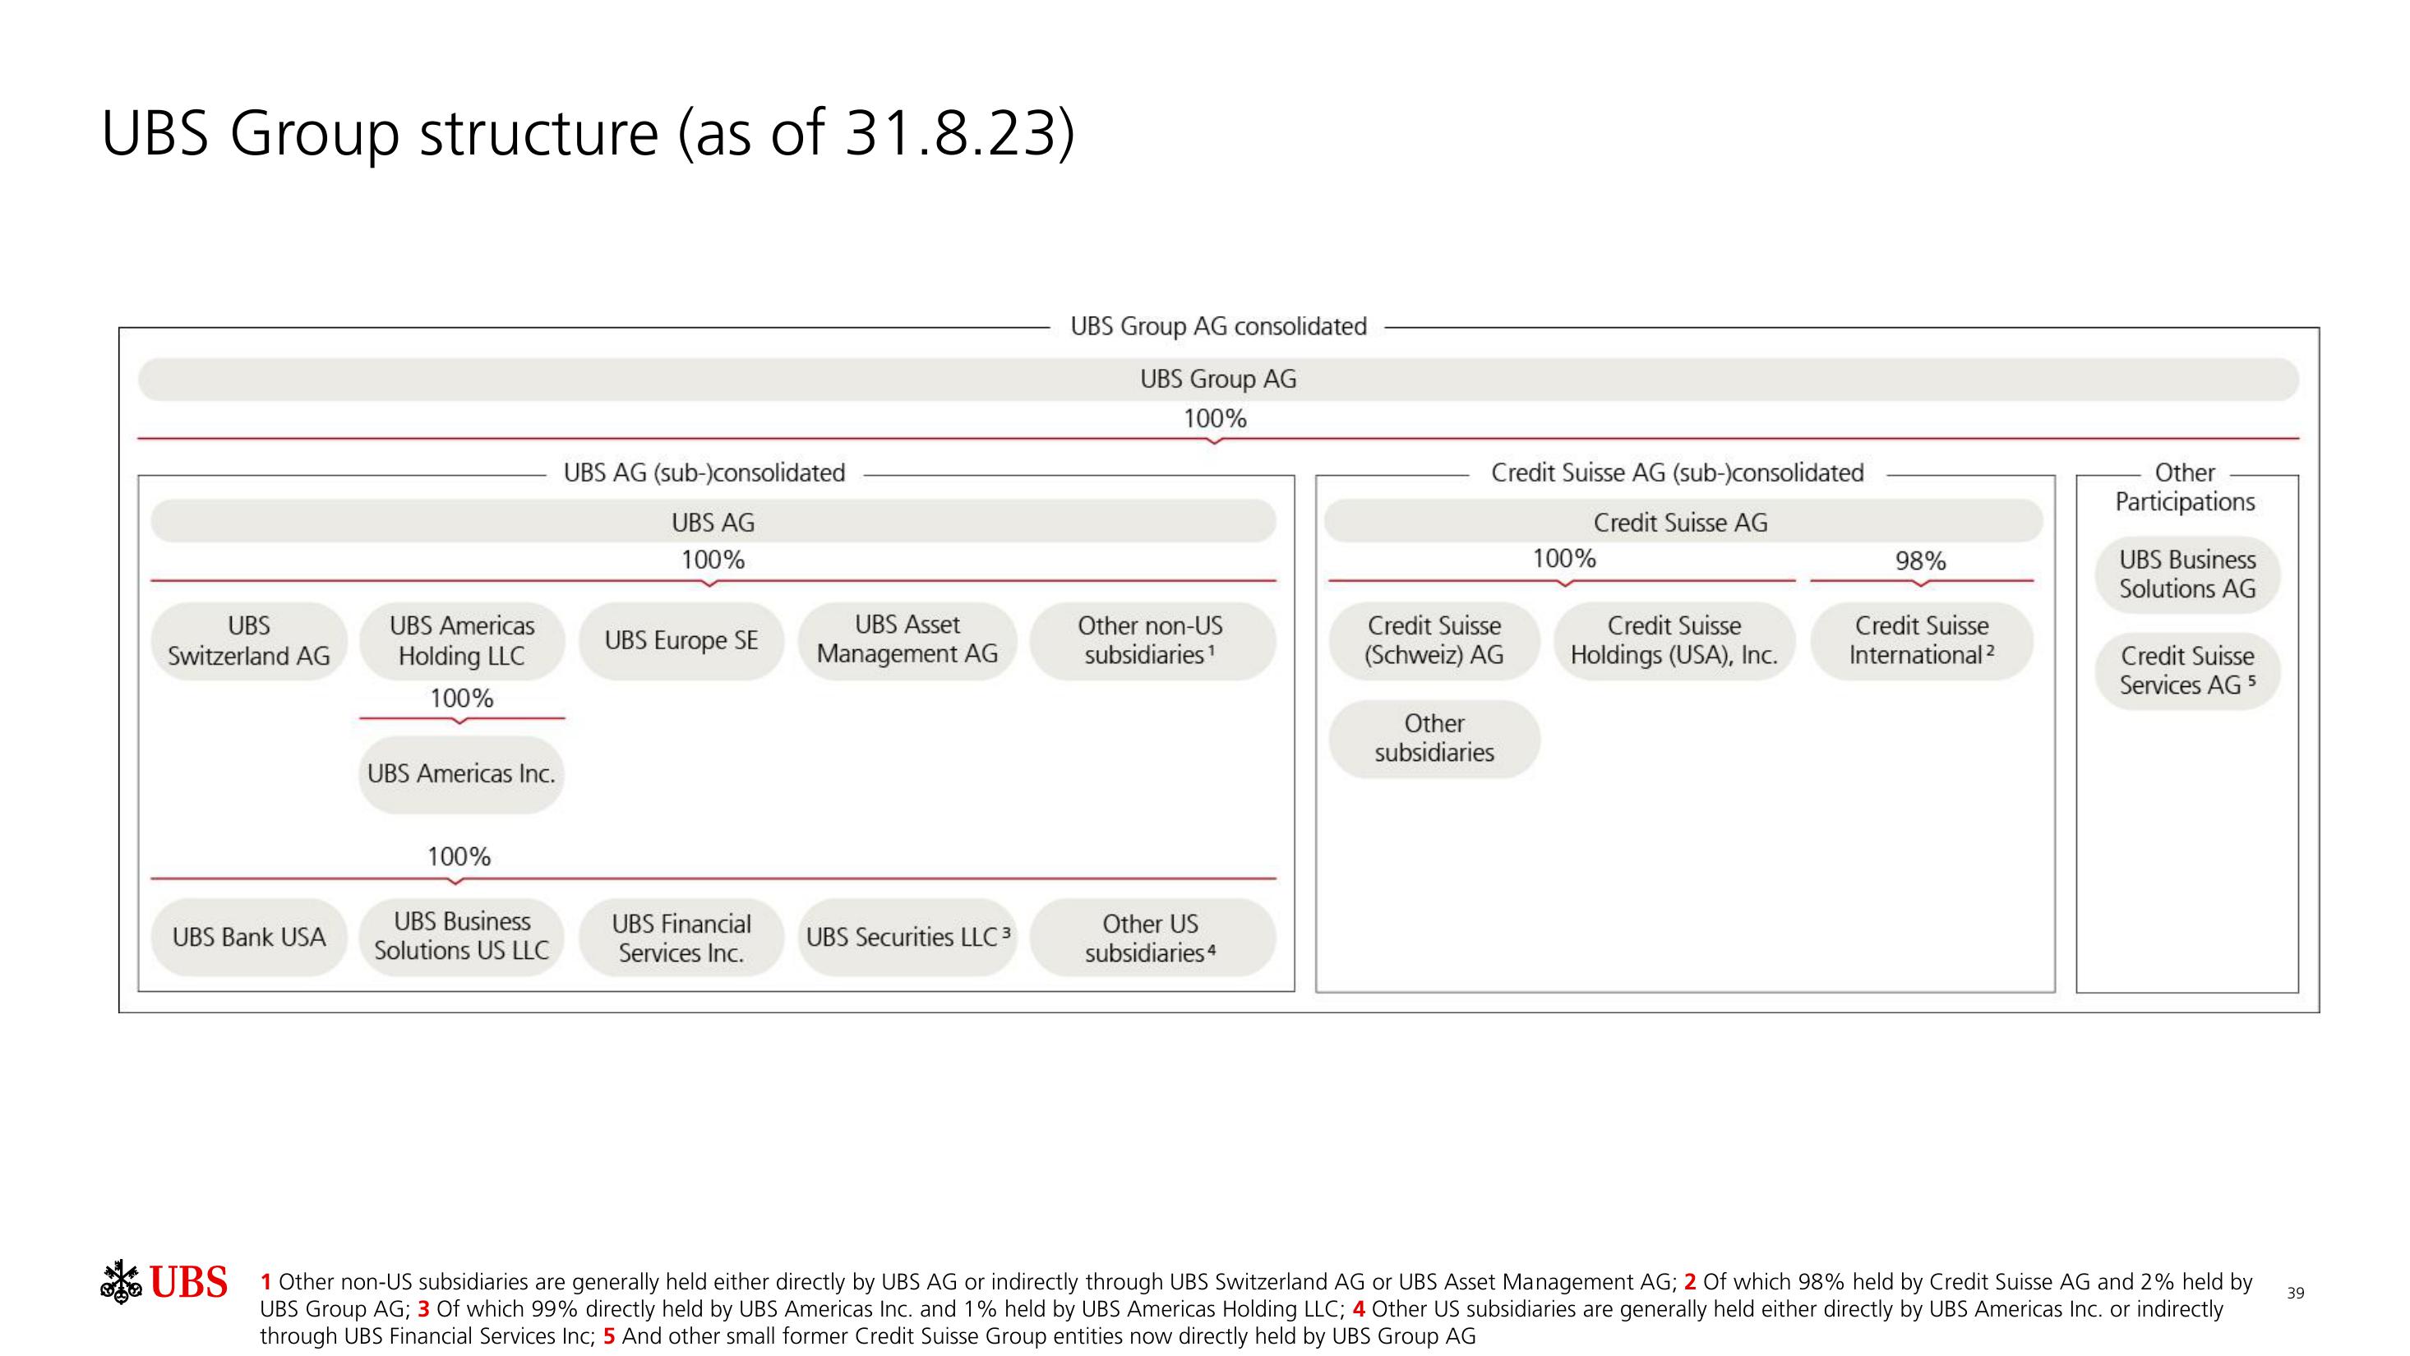Click UBS AG sub-consolidated section header

pos(707,472)
